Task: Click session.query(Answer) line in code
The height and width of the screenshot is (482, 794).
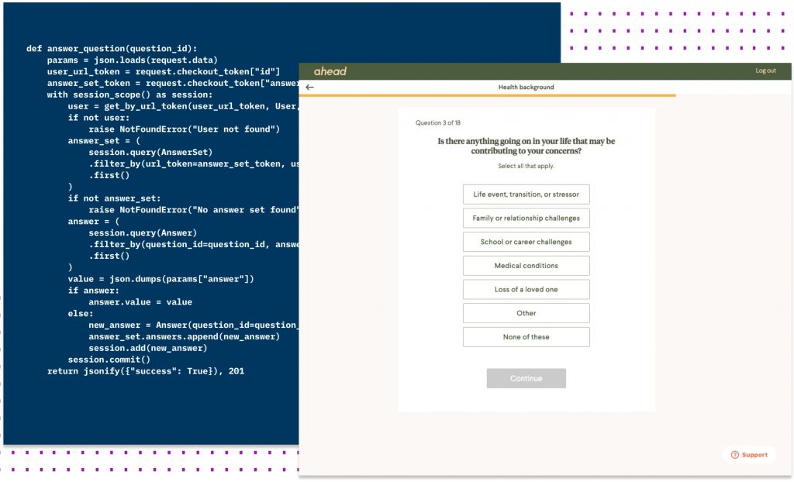Action: (x=143, y=233)
